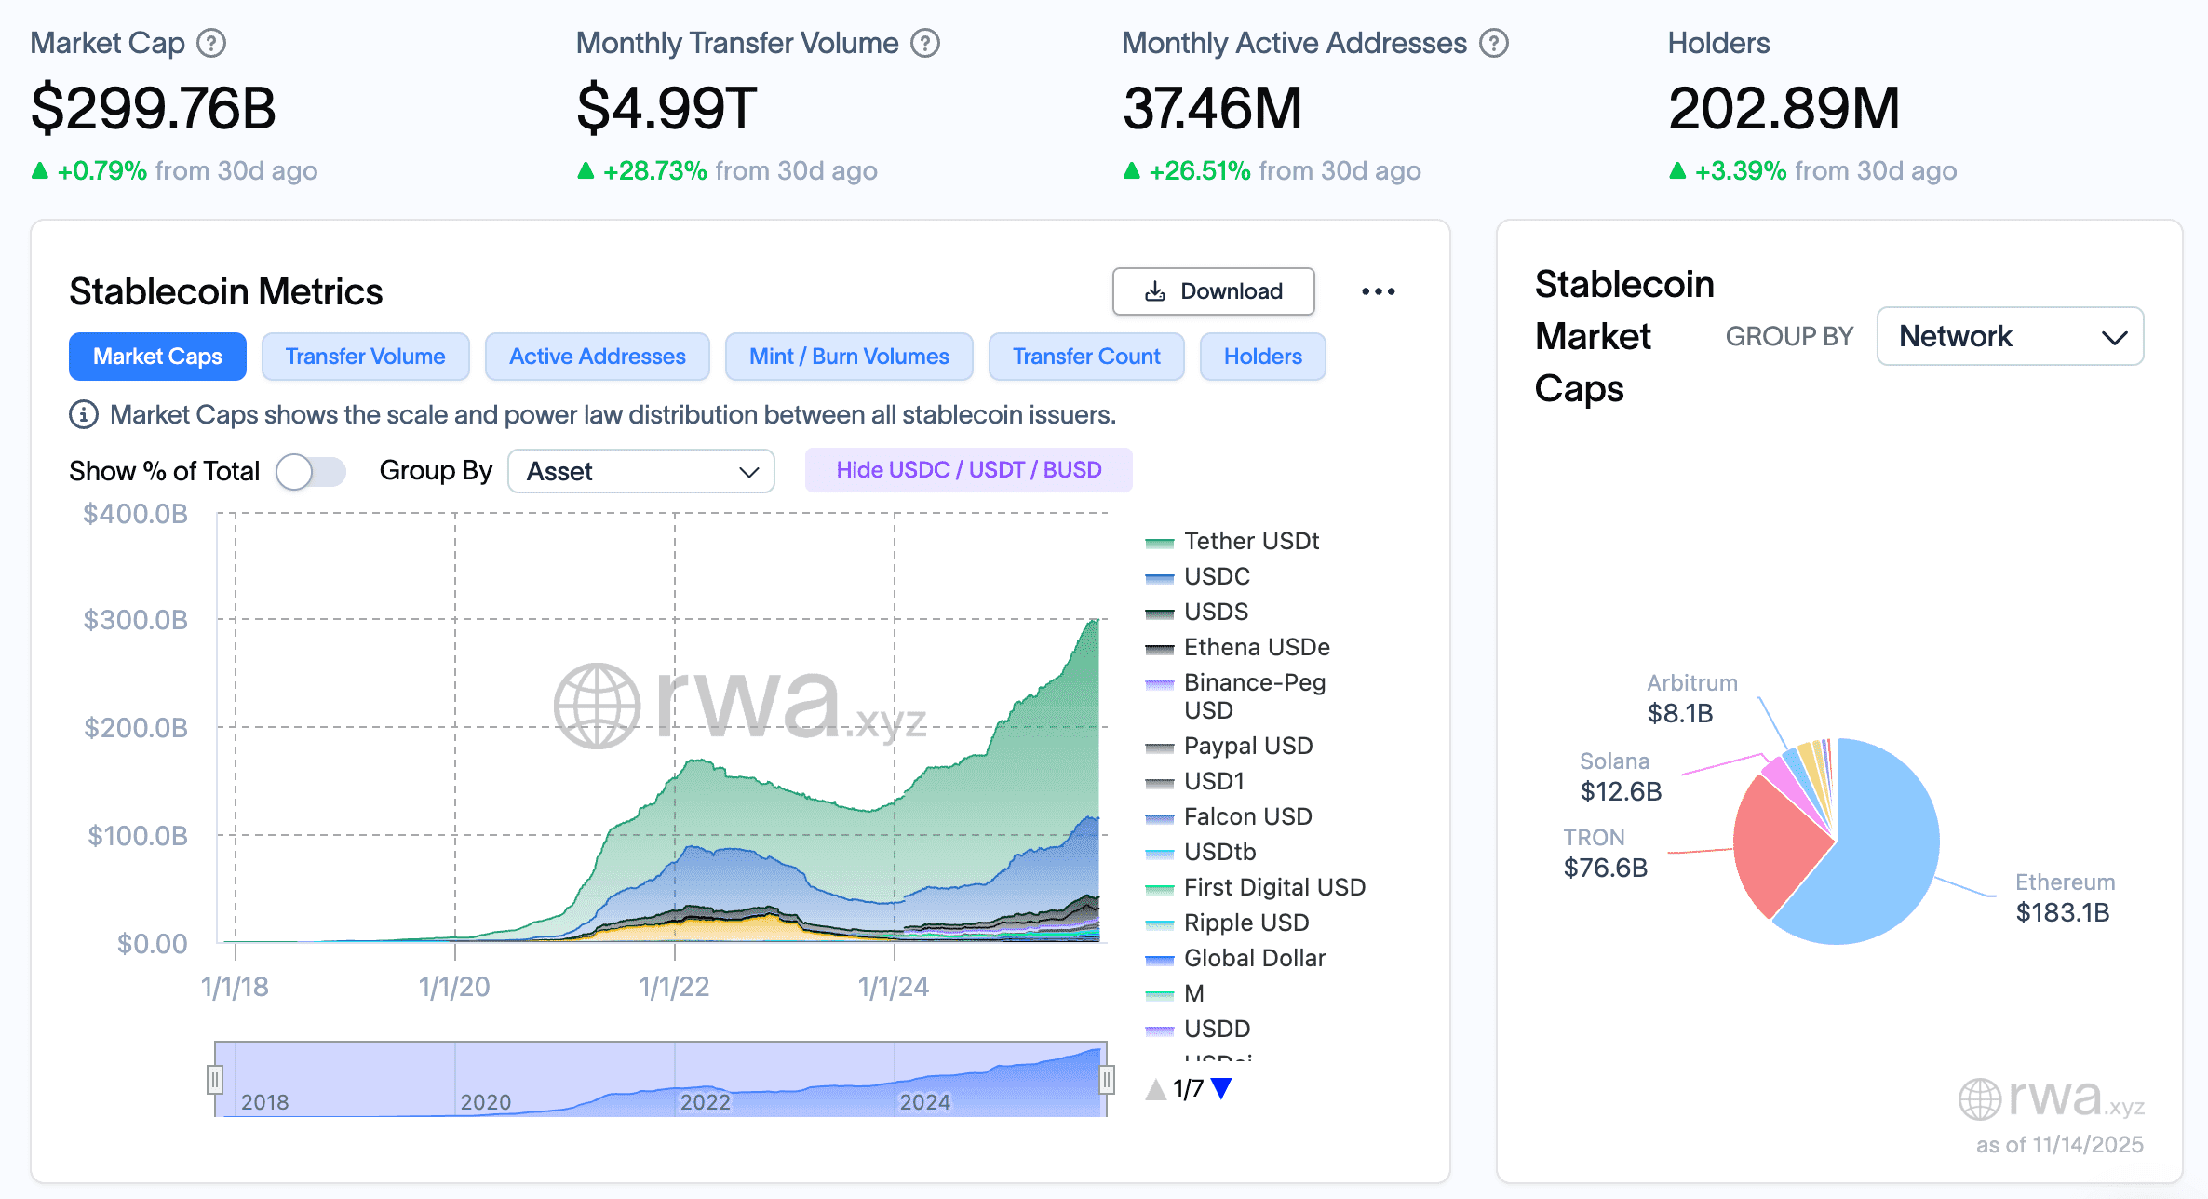Toggle Show % of Total switch
Image resolution: width=2208 pixels, height=1199 pixels.
coord(311,471)
